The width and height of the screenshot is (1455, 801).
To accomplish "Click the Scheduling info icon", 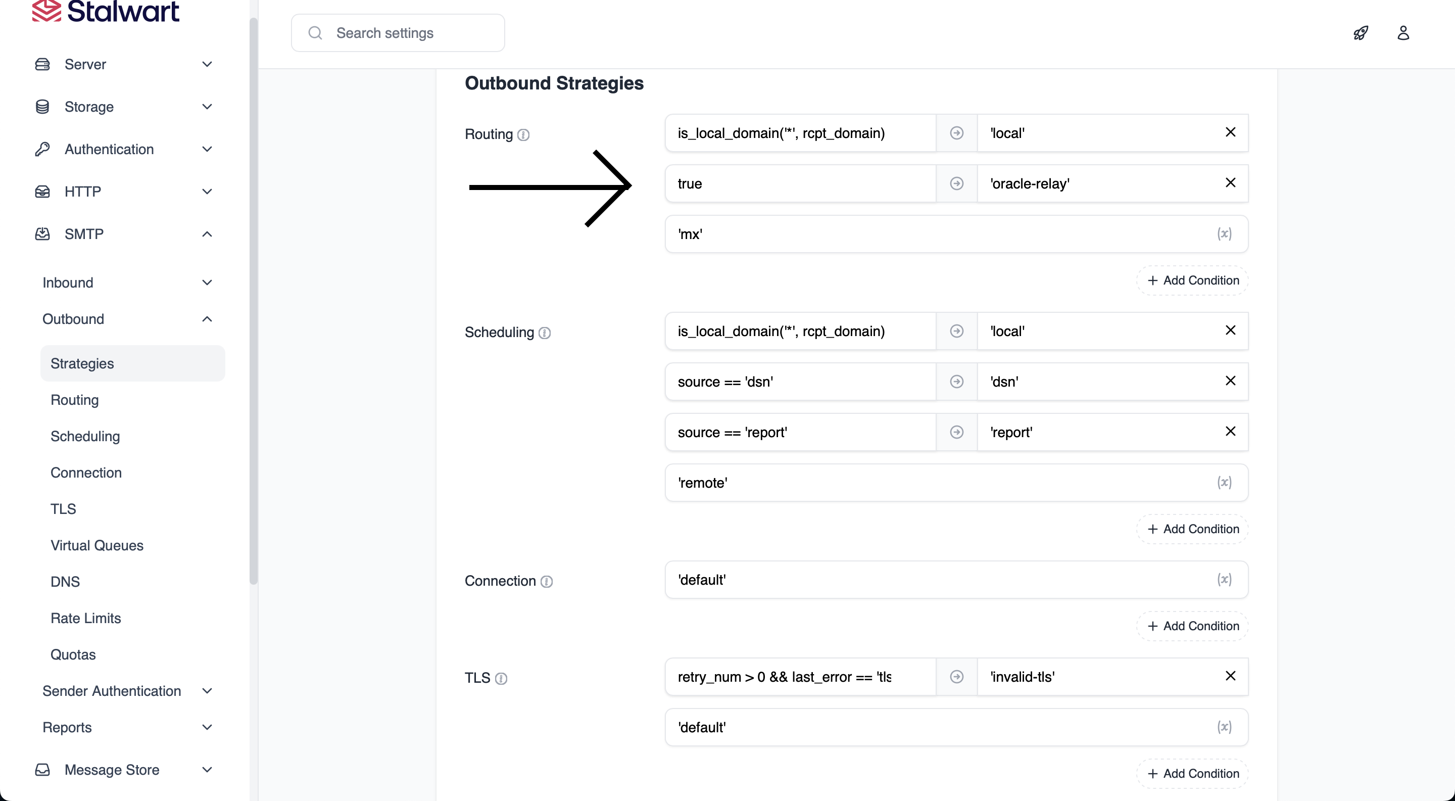I will [x=545, y=333].
